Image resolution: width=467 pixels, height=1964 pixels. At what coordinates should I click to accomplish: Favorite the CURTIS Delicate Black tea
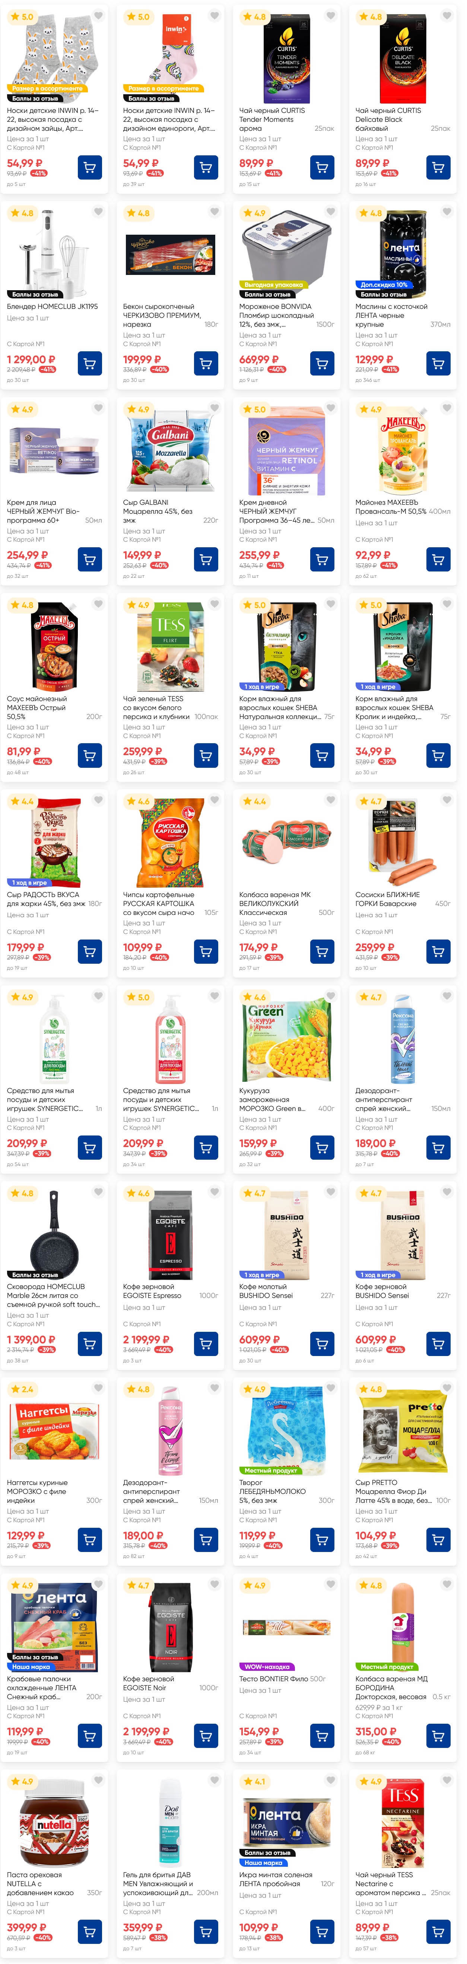click(x=447, y=16)
